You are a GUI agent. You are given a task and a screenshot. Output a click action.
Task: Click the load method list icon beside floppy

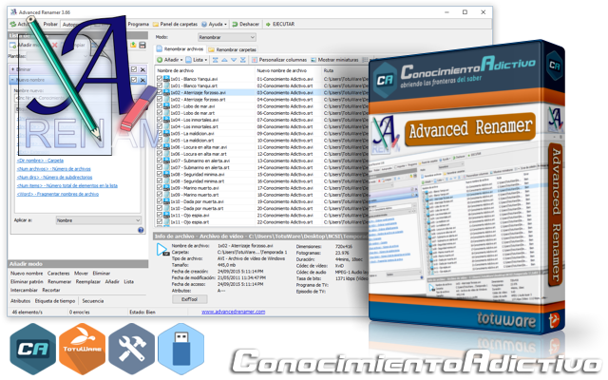133,45
